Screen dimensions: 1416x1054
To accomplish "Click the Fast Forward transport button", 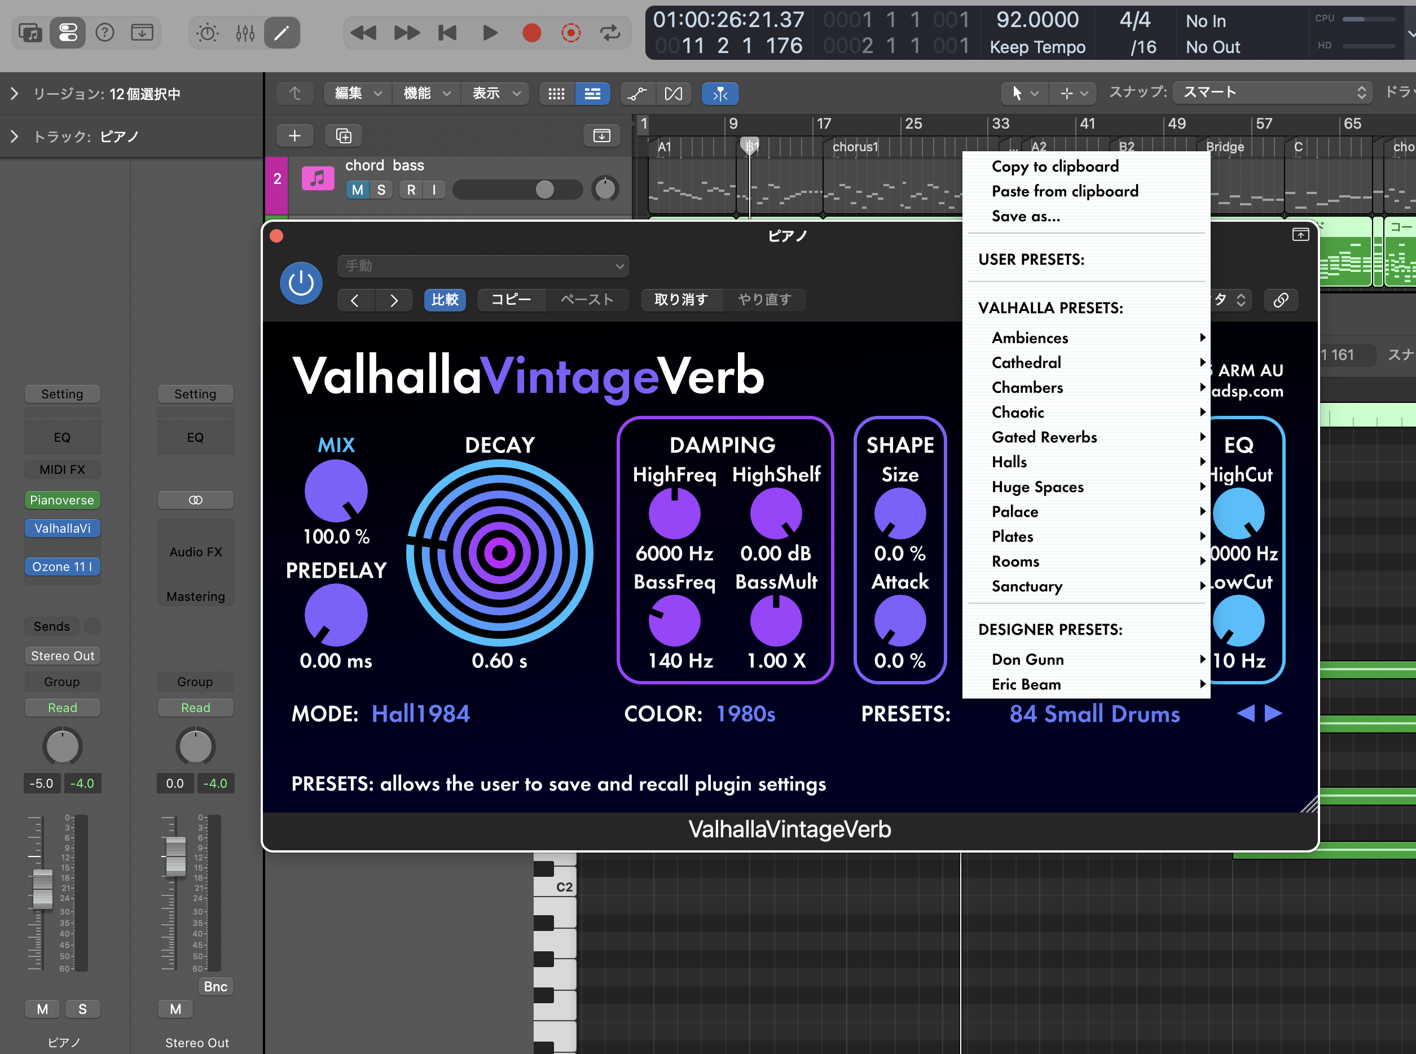I will 407,33.
